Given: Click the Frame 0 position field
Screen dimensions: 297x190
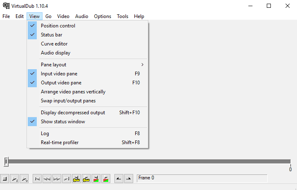Looking at the screenshot, I should point(202,178).
